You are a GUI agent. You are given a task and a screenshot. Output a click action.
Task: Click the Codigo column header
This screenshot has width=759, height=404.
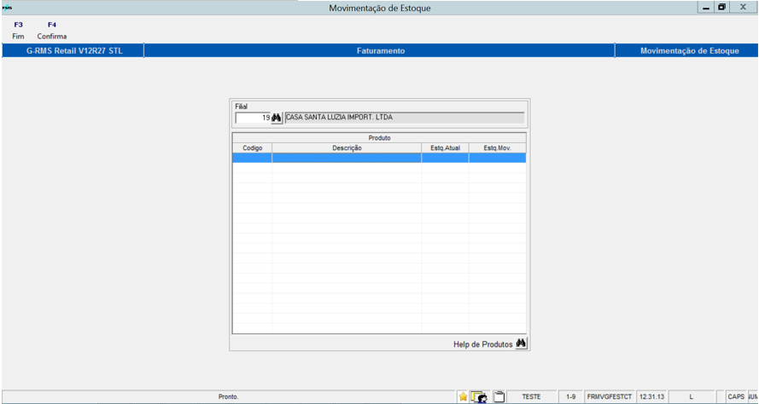pos(252,147)
